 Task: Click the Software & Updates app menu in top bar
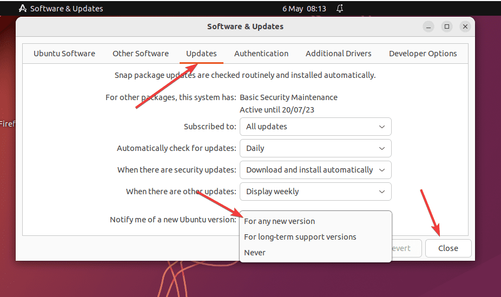pos(67,9)
